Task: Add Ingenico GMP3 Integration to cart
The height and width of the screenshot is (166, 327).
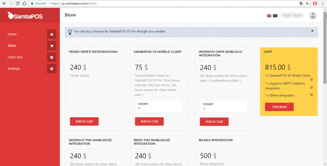Action: click(x=214, y=122)
